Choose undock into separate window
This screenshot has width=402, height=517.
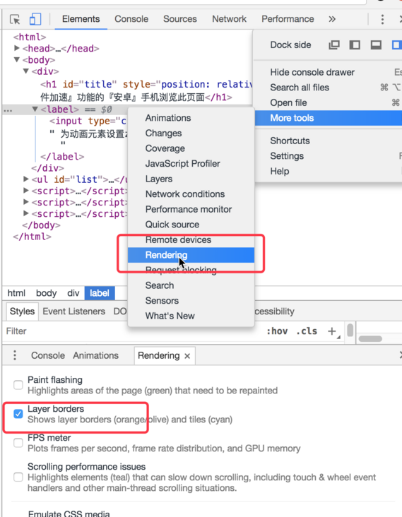(334, 44)
